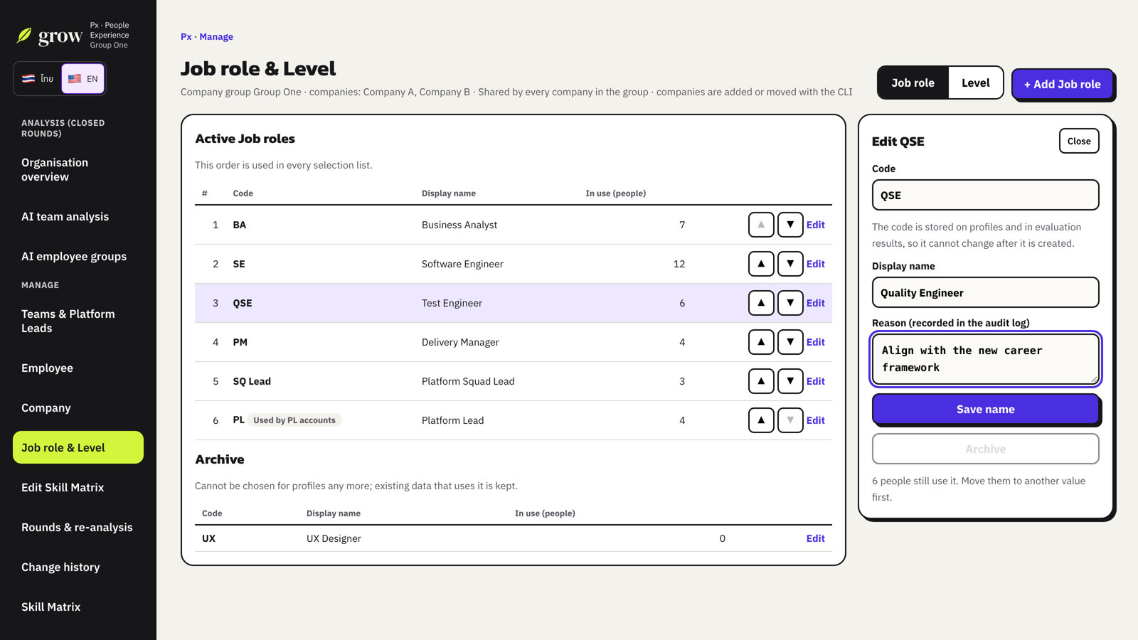Move QSE Test Engineer row up
Screen dimensions: 1138x640
click(x=761, y=303)
